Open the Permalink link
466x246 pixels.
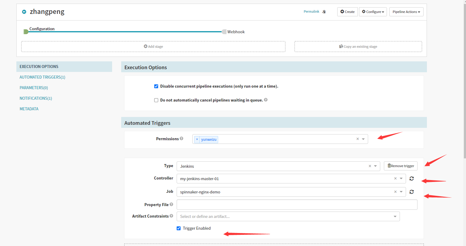click(311, 11)
